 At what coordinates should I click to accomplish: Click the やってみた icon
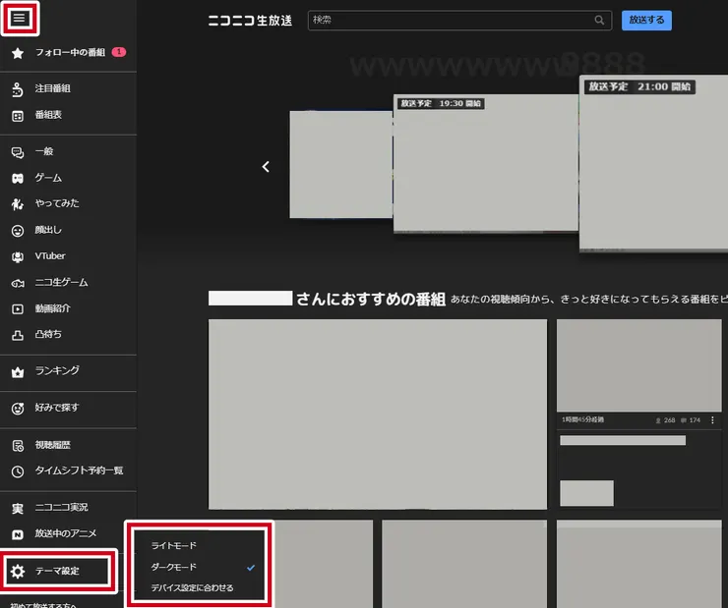coord(18,204)
